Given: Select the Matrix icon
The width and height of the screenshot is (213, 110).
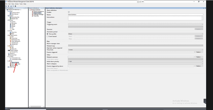Looking at the screenshot, I should coord(11,34).
